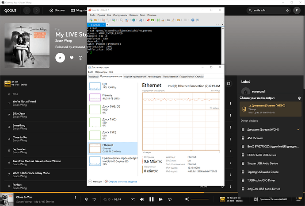The image size is (305, 206).
Task: Add album to favorites with heart icon
Action: click(x=72, y=58)
